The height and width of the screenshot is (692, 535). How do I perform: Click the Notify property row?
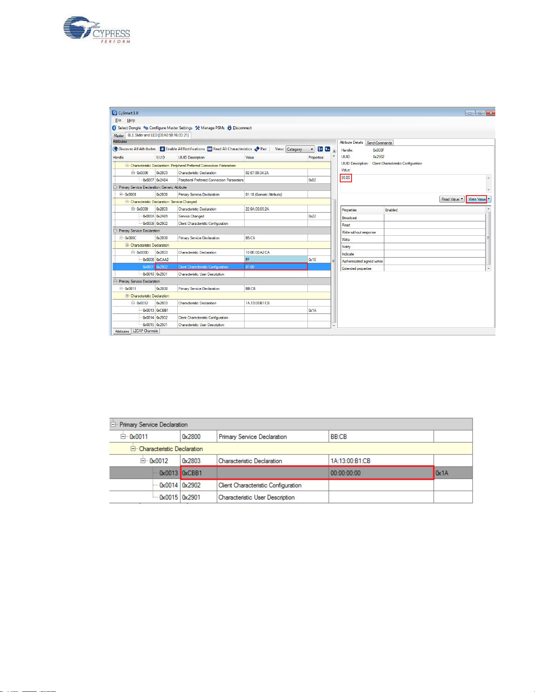413,247
